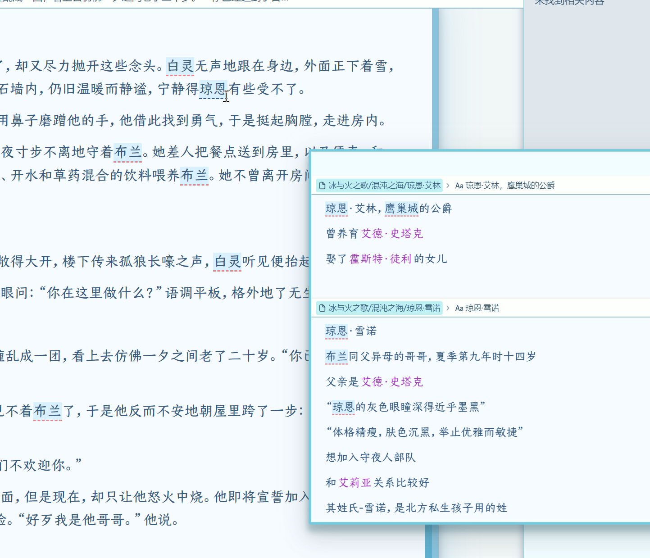Click document text 于是挺起胸膛，走进房内

[x=307, y=121]
